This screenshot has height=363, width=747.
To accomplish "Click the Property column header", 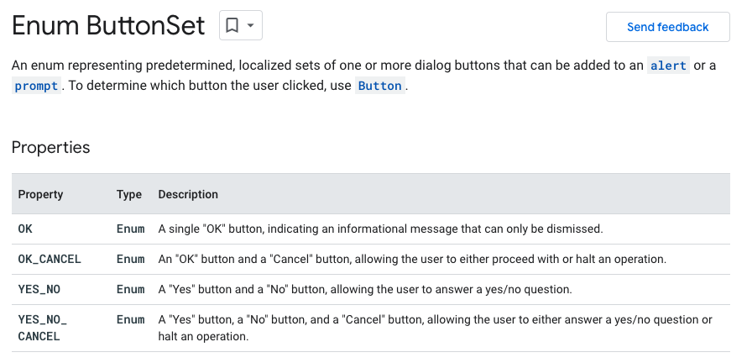I will tap(40, 194).
